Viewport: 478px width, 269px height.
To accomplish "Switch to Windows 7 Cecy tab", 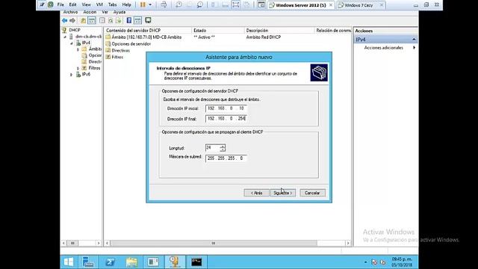I will (x=361, y=5).
